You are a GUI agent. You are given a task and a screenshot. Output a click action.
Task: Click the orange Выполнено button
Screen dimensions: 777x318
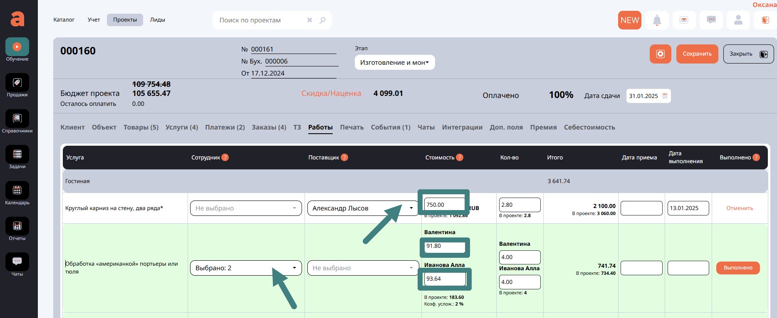pos(737,268)
